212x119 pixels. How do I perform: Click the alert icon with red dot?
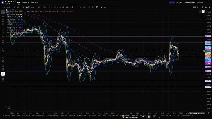coord(97,7)
